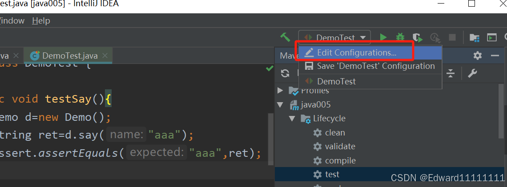The width and height of the screenshot is (507, 187).
Task: Click the grayed-out Stop square icon
Action: click(x=452, y=37)
